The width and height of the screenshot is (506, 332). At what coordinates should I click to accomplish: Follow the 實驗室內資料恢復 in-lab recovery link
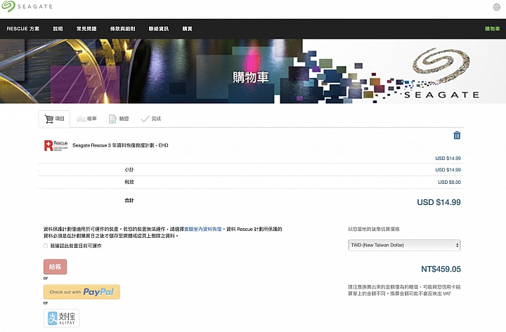[202, 229]
